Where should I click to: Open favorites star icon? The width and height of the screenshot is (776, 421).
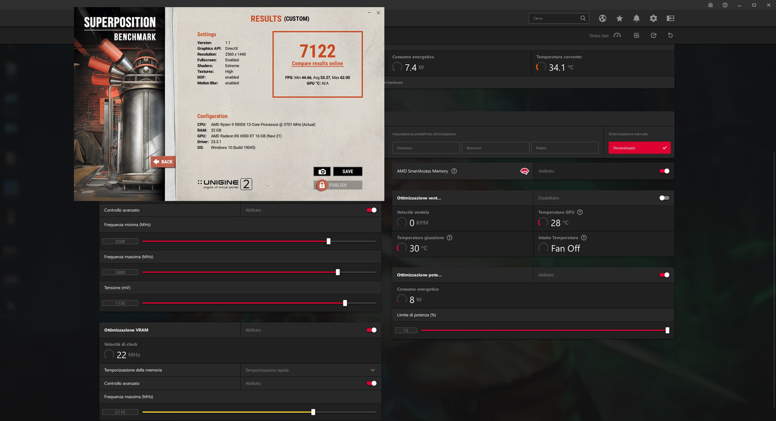pos(620,18)
